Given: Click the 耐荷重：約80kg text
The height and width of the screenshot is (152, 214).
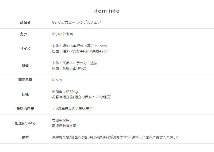Looking at the screenshot, I should [65, 92].
